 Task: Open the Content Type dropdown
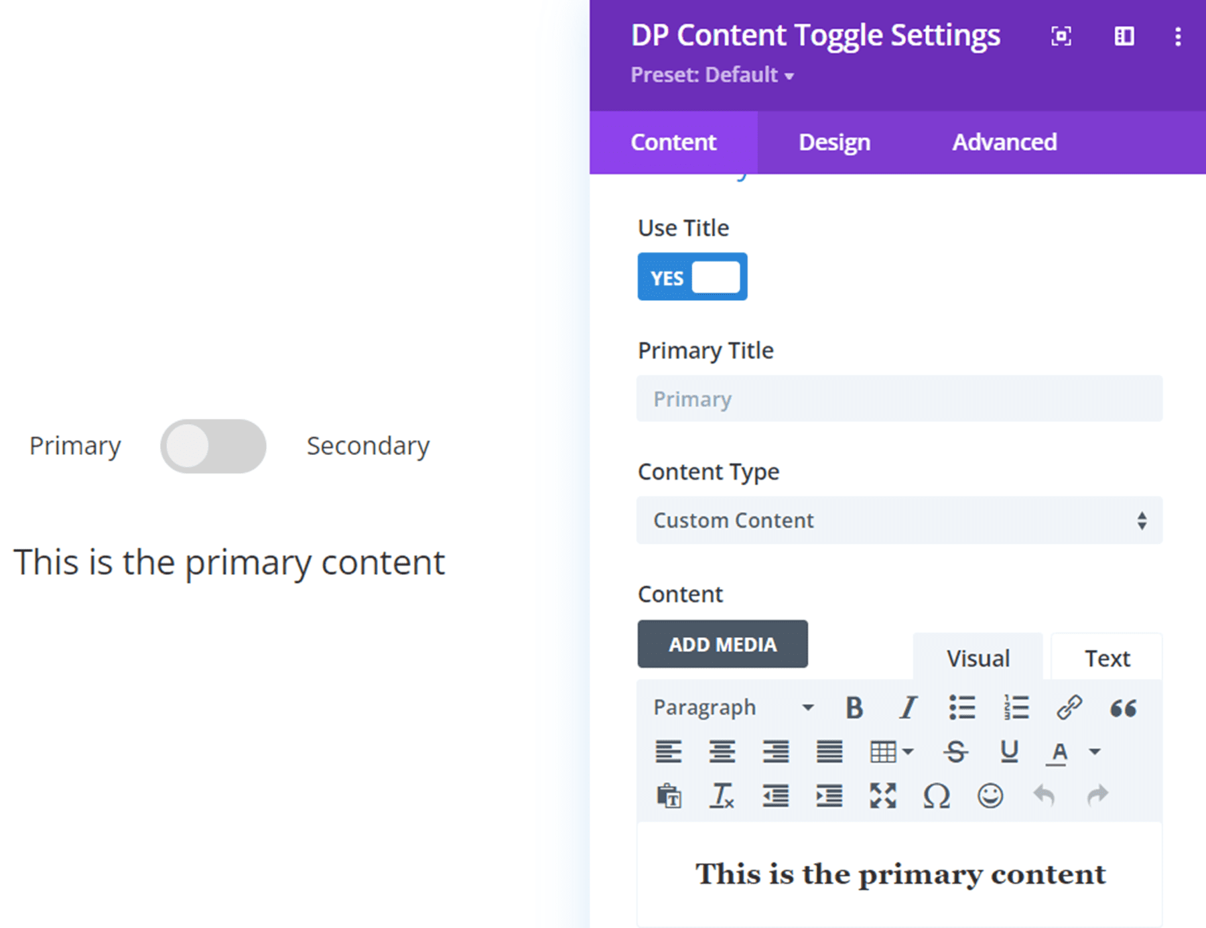click(898, 521)
